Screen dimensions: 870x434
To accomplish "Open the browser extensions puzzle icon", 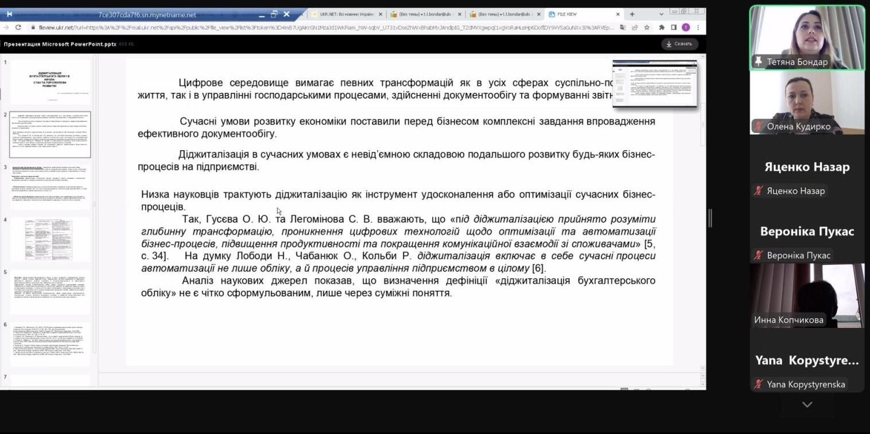I will [662, 28].
